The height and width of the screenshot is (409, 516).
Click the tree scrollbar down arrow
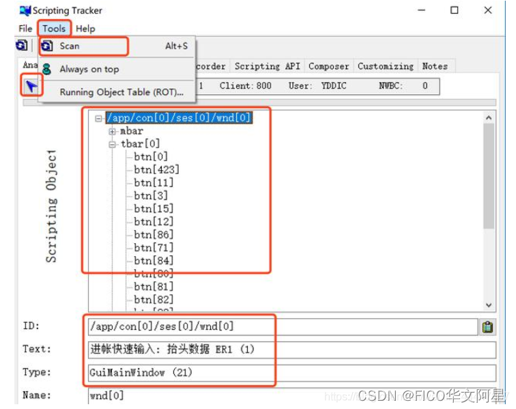click(489, 305)
